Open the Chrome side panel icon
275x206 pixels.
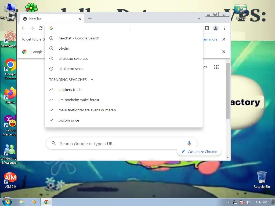coord(207,28)
